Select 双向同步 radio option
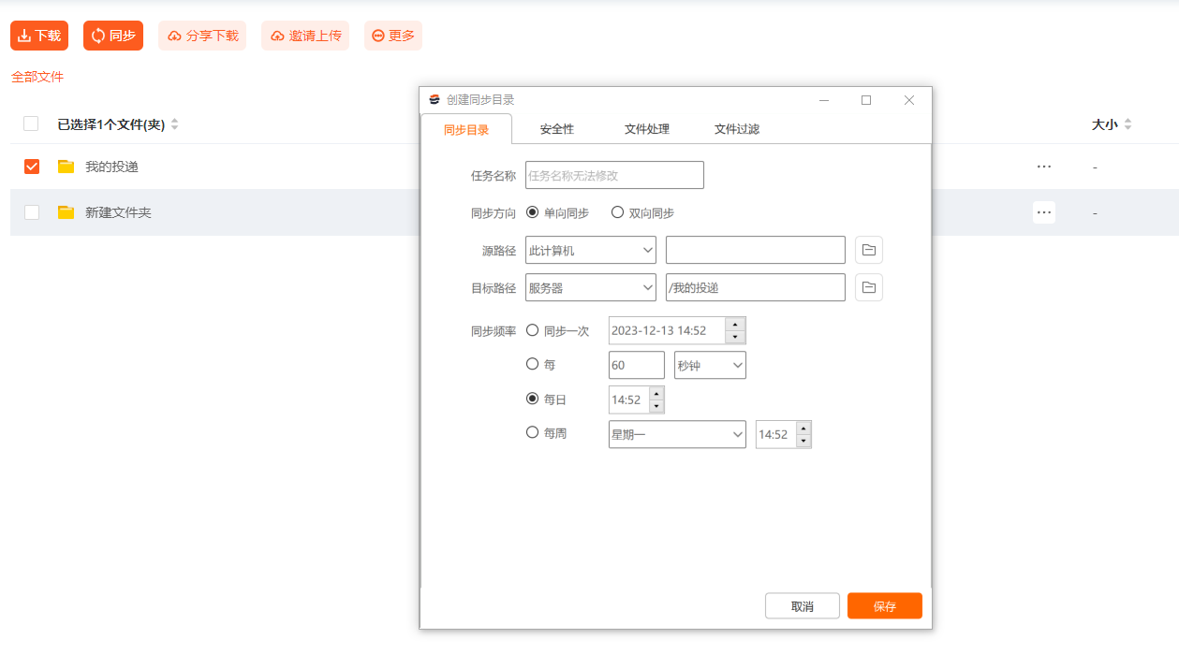 tap(618, 212)
